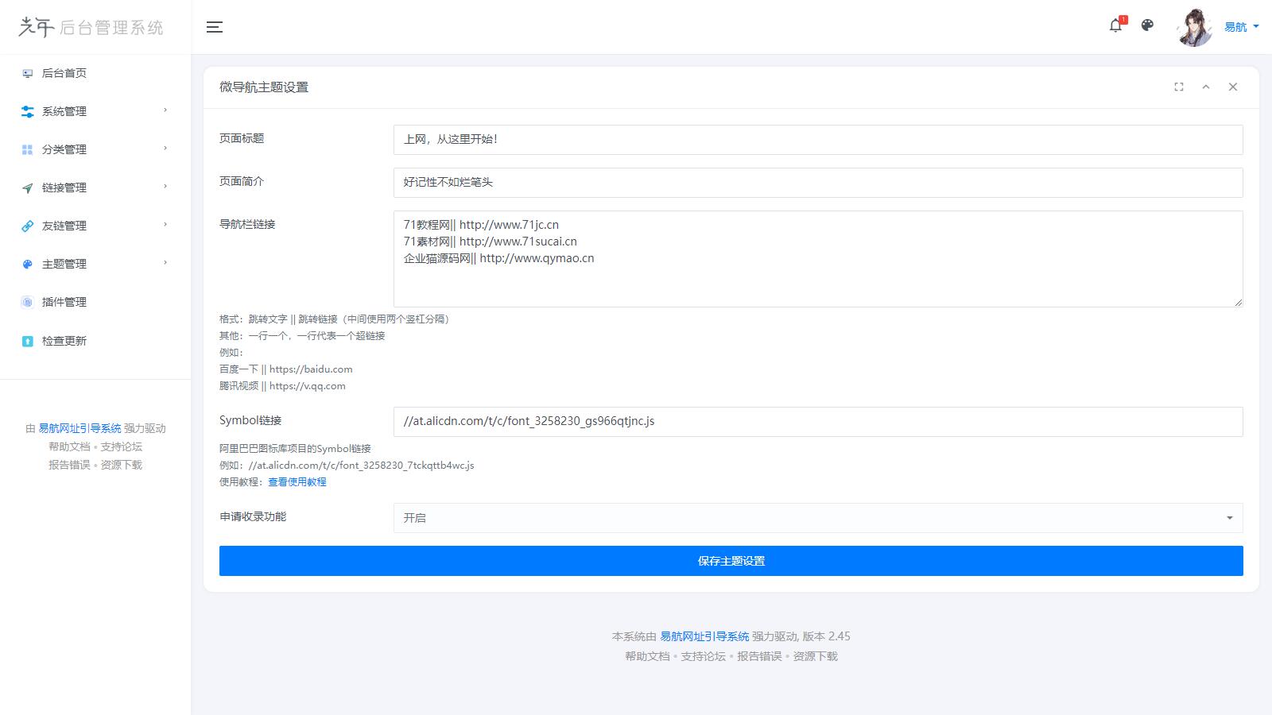Expand the 链接管理 chevron arrow
Viewport: 1272px width, 715px height.
click(x=165, y=187)
